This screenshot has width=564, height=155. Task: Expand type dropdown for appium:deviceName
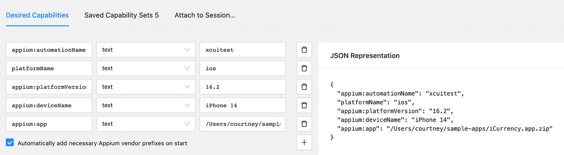[146, 105]
